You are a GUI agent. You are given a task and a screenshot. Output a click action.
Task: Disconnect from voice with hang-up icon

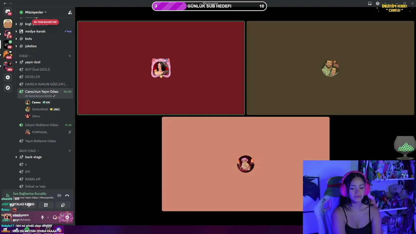(67, 196)
